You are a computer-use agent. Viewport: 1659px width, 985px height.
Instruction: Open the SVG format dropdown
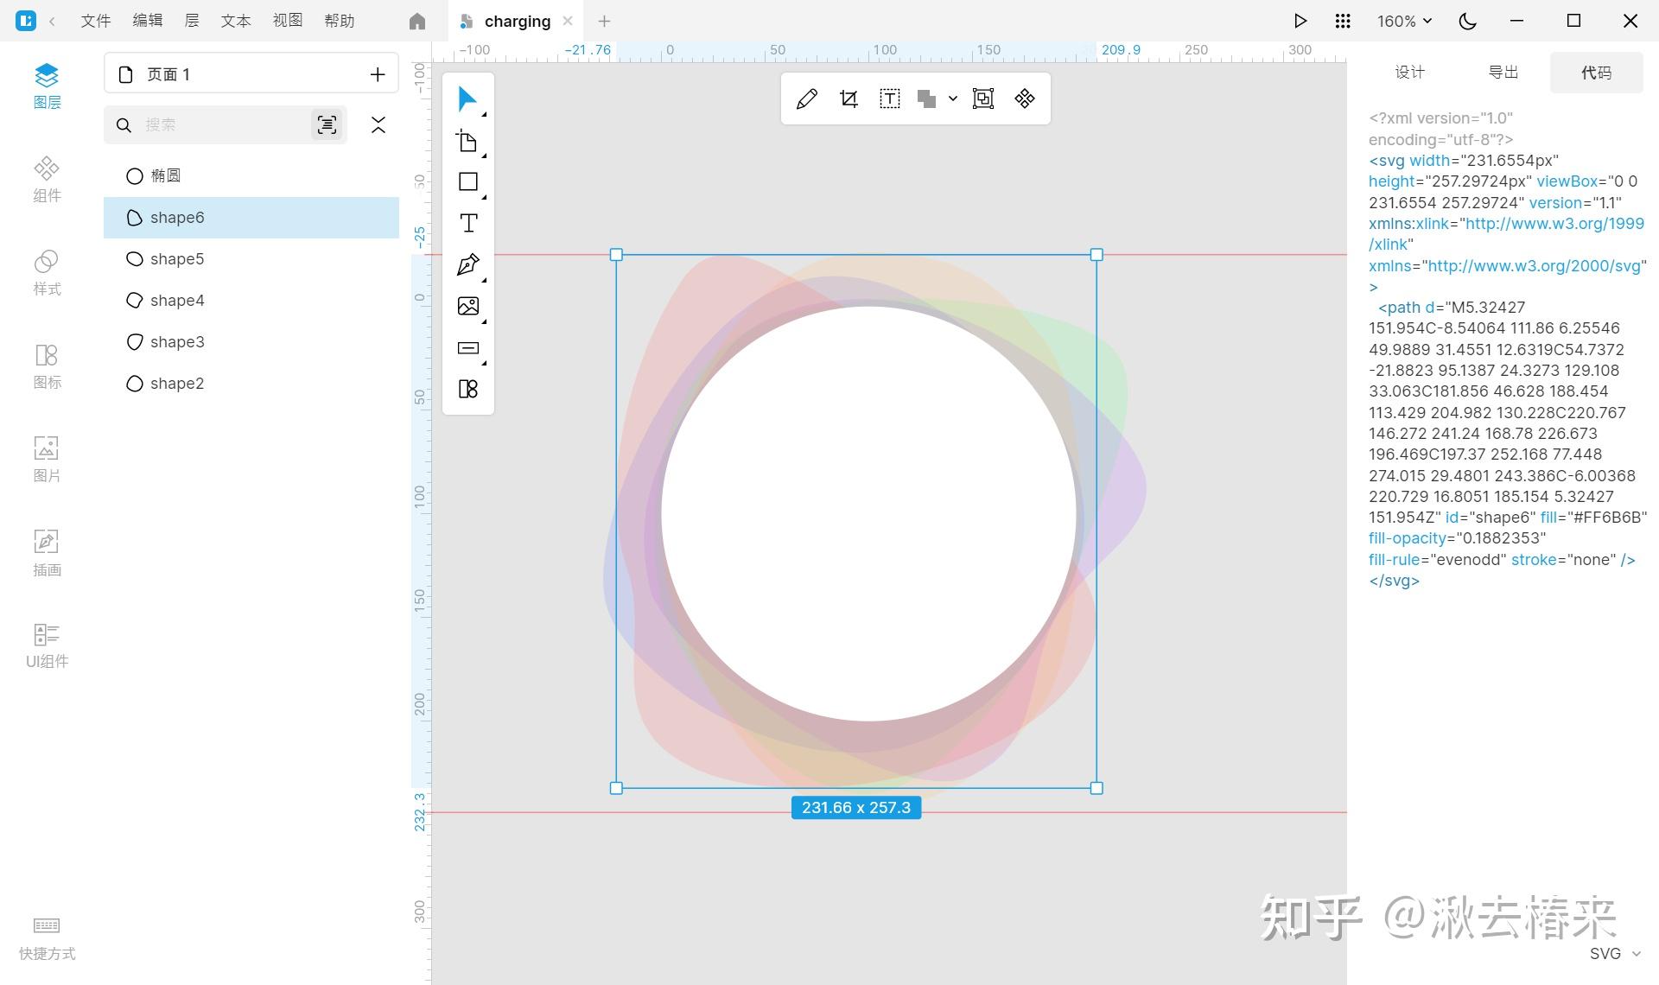point(1614,953)
